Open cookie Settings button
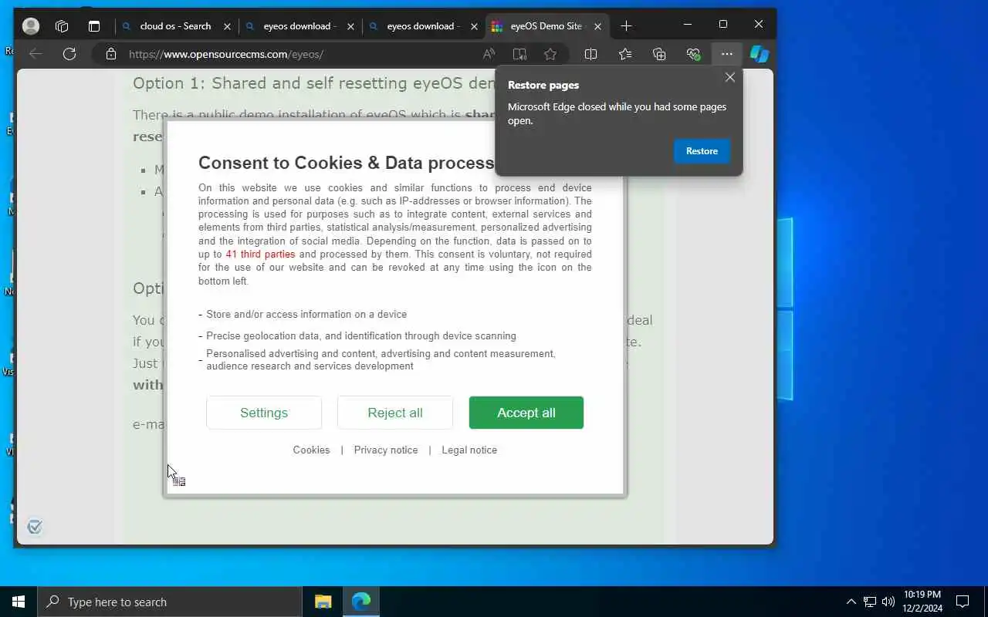 264,413
